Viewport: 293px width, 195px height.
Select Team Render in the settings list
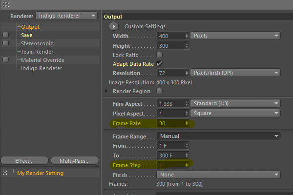point(38,52)
